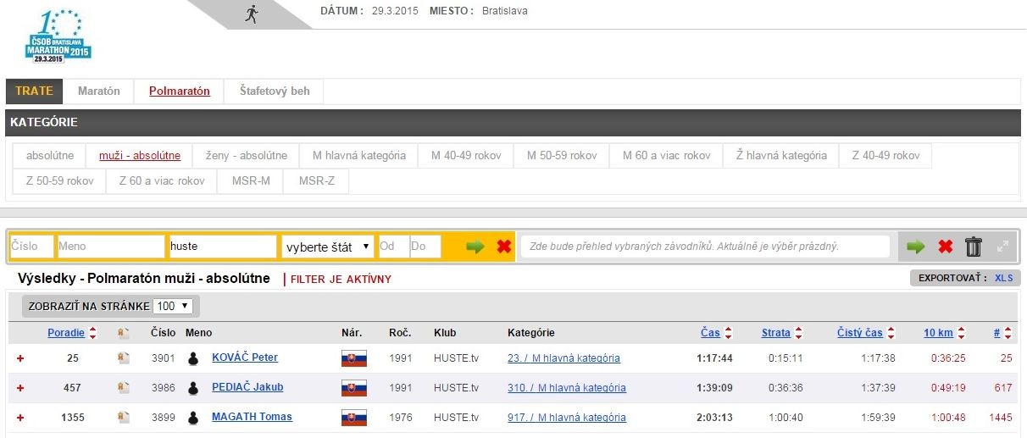Image resolution: width=1027 pixels, height=438 pixels.
Task: Click the Meno name filter field
Action: 111,247
